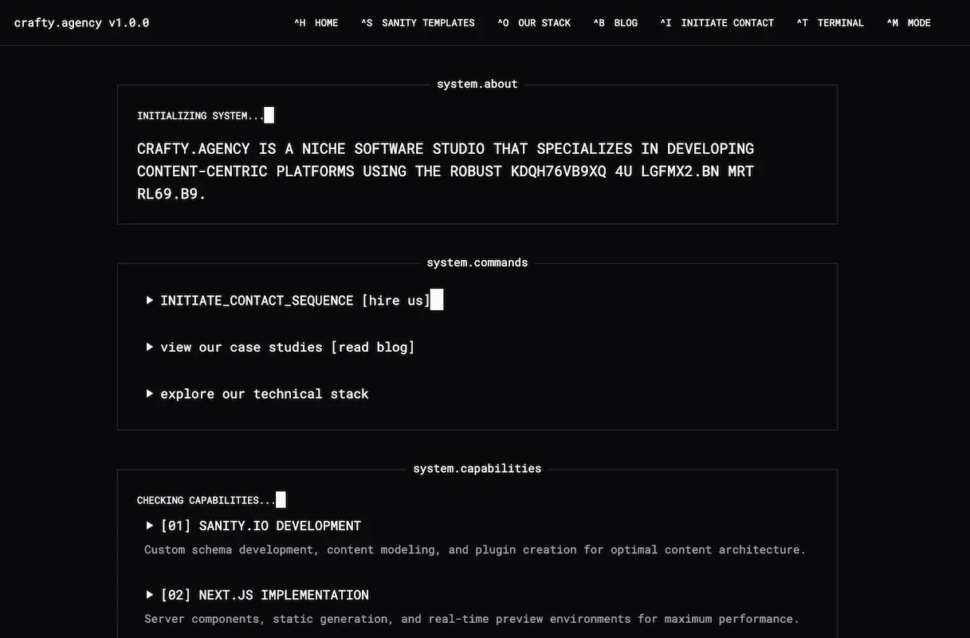Open the ^H HOME nav item
The image size is (970, 638).
pos(316,22)
